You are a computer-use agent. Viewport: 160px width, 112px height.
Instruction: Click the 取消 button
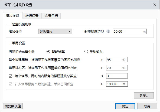pyautogui.click(x=147, y=106)
